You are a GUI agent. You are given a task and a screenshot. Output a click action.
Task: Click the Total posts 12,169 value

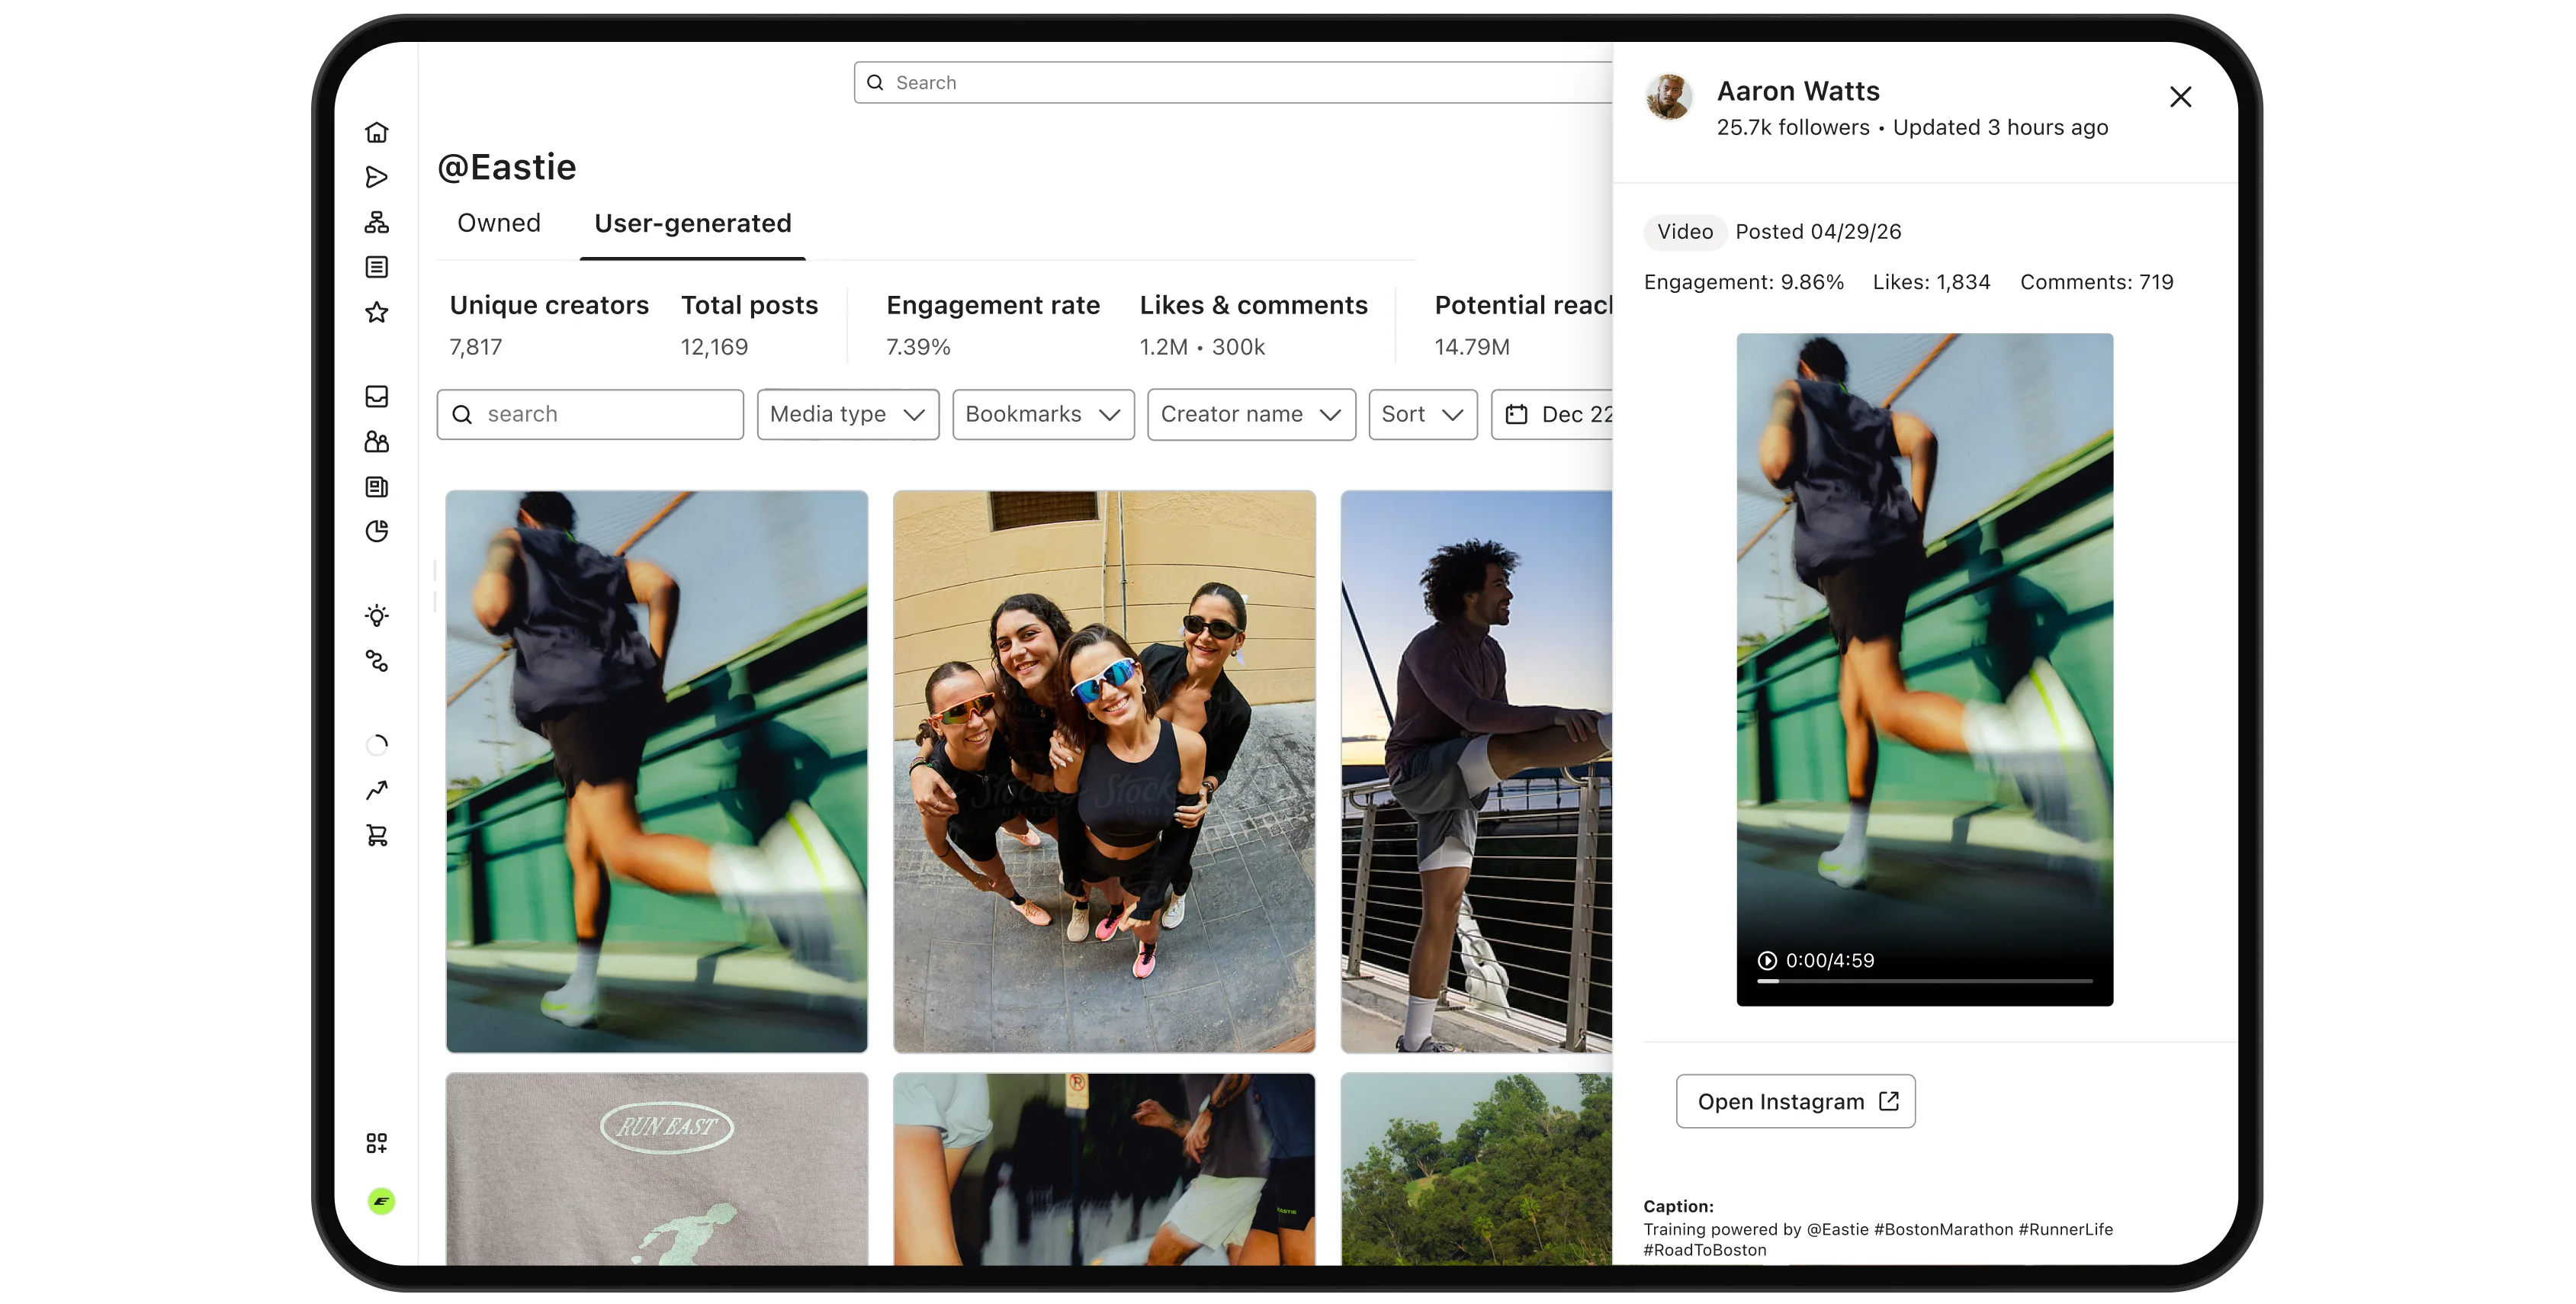pos(714,347)
